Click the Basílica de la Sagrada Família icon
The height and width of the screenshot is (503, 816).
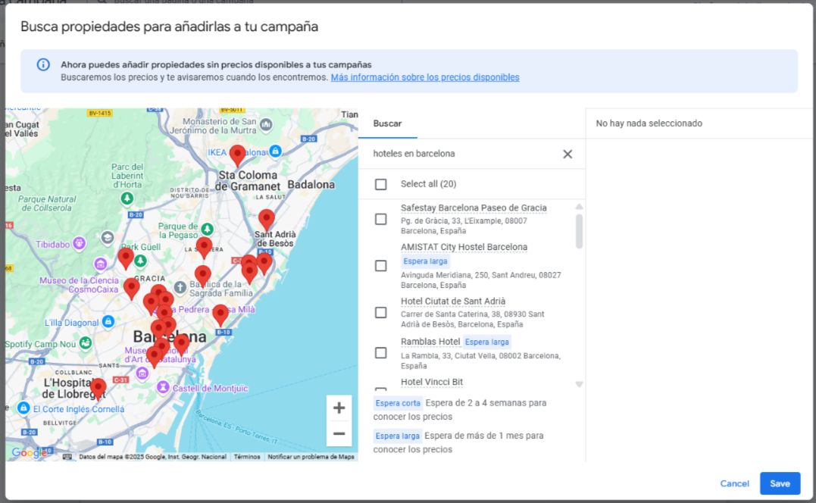click(180, 287)
